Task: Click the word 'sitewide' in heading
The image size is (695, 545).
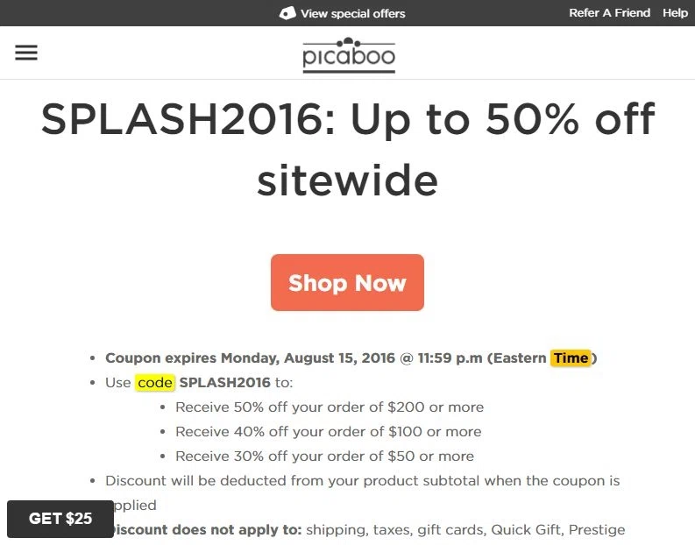Action: [348, 180]
